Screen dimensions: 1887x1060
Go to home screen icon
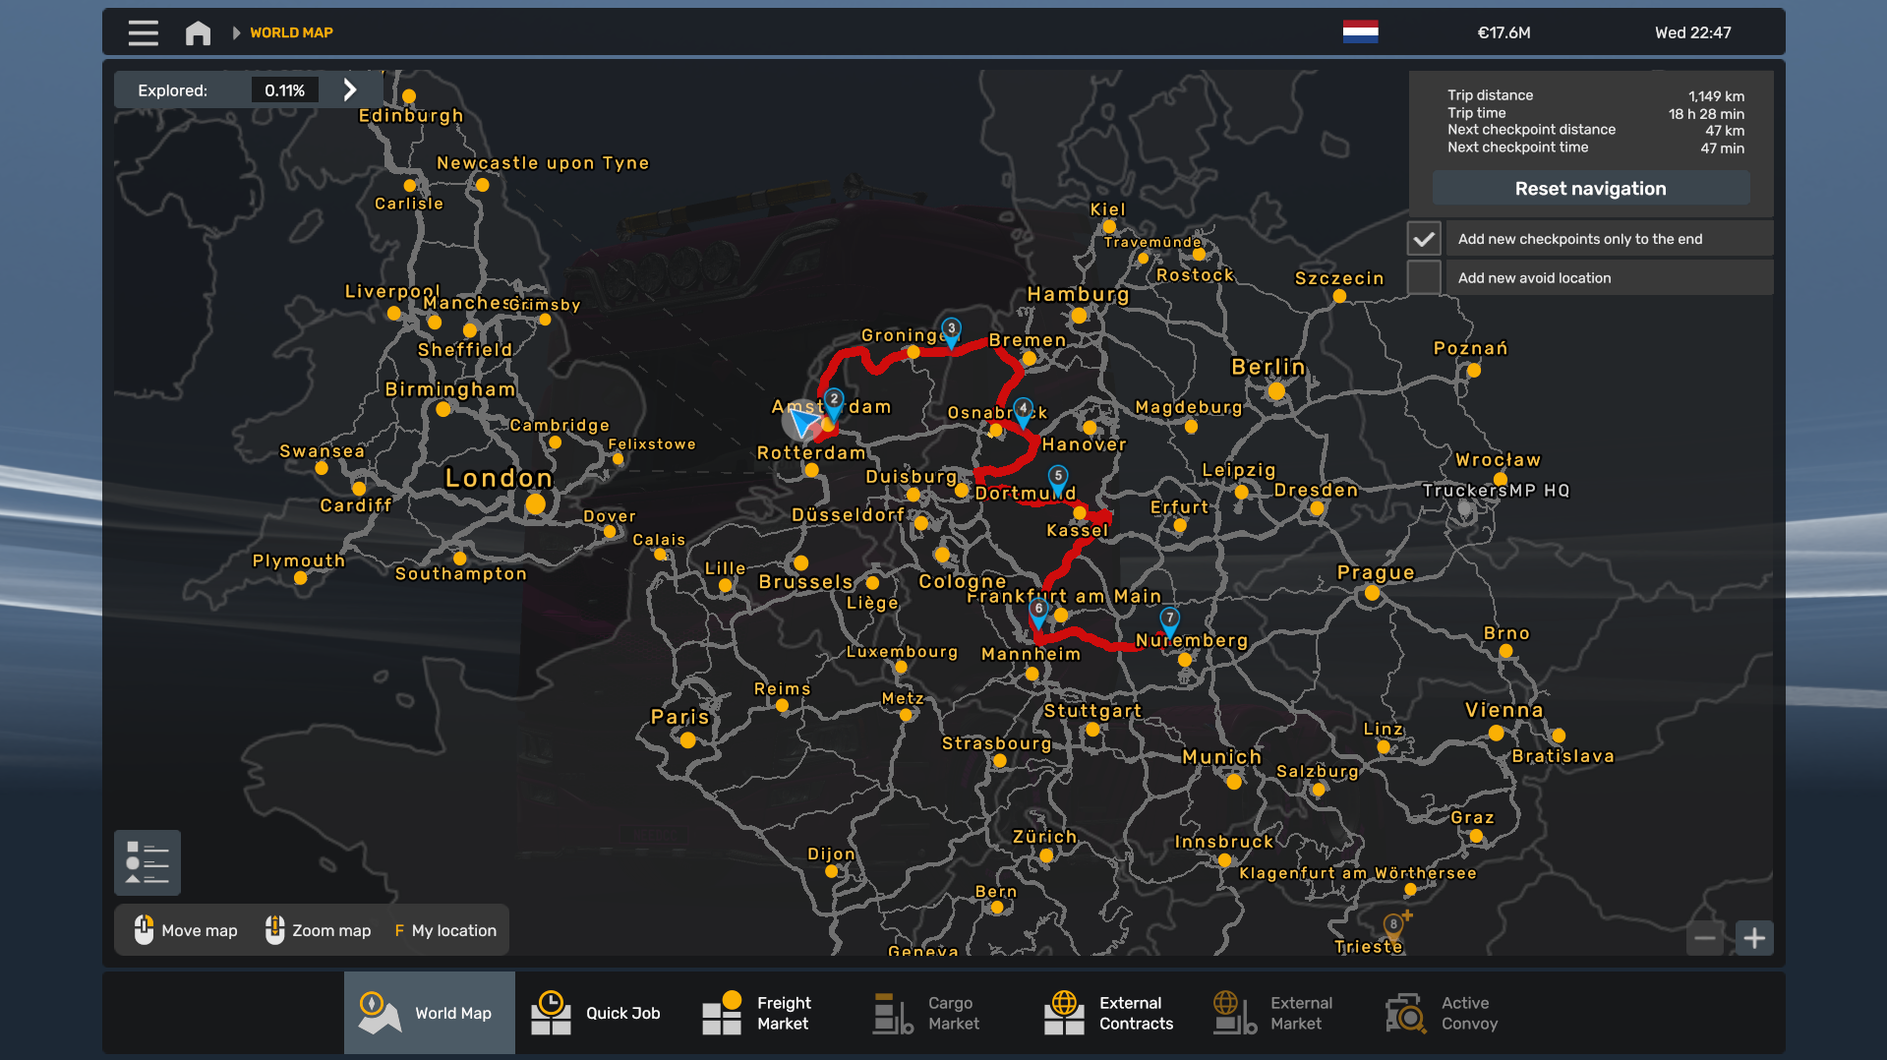tap(198, 32)
